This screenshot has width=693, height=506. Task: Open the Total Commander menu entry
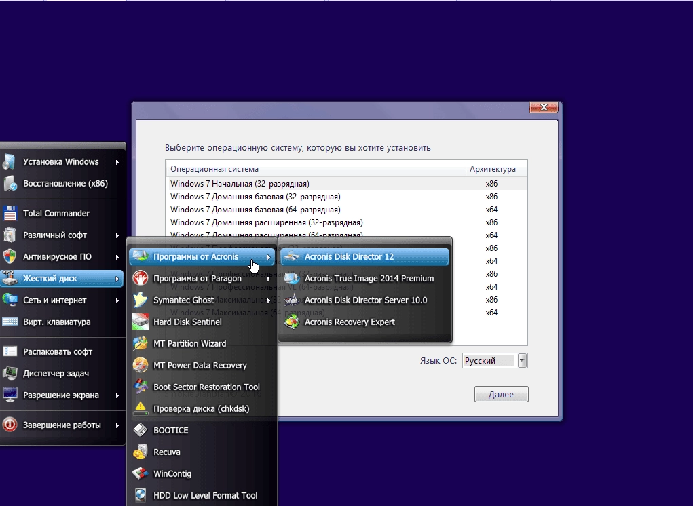pyautogui.click(x=62, y=213)
